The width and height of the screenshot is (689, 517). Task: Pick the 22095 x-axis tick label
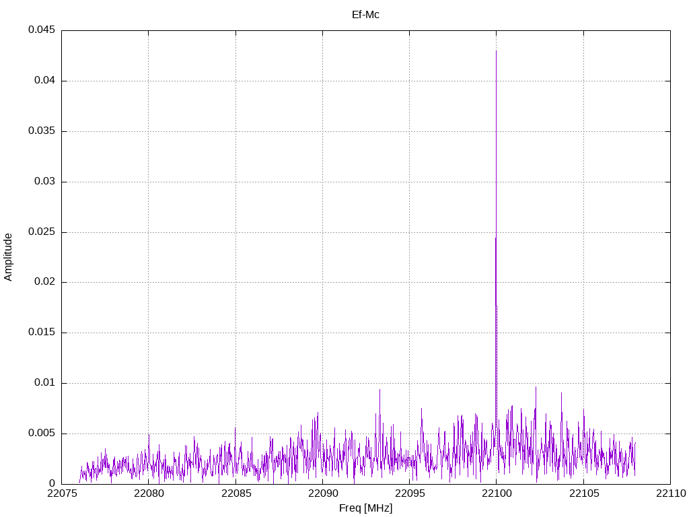pos(409,494)
